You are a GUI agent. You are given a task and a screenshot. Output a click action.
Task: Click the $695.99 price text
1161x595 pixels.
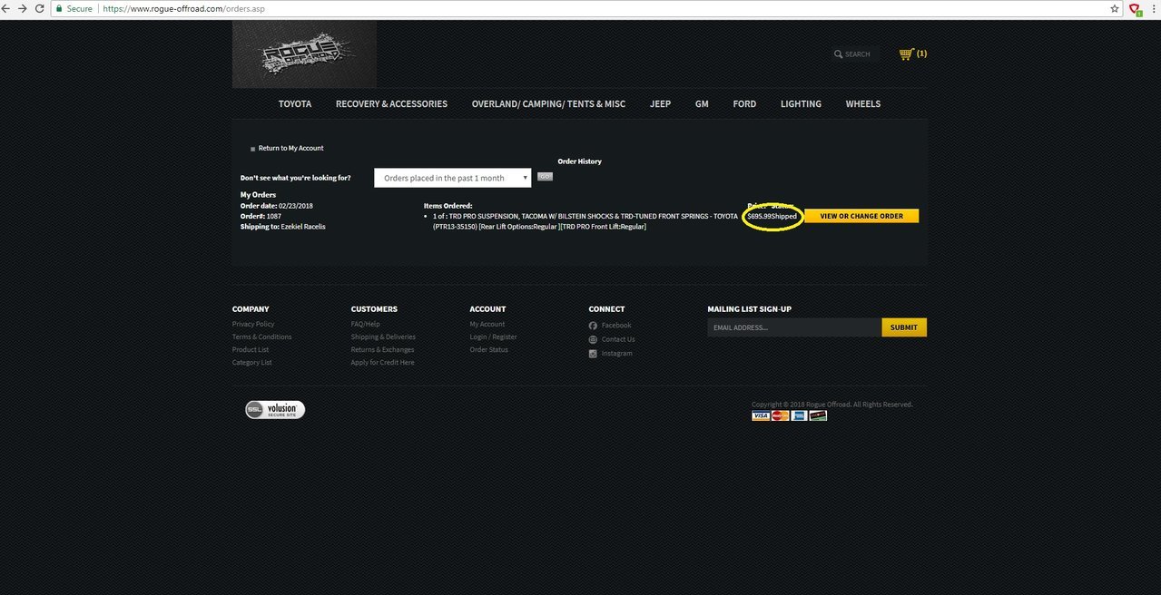click(759, 217)
